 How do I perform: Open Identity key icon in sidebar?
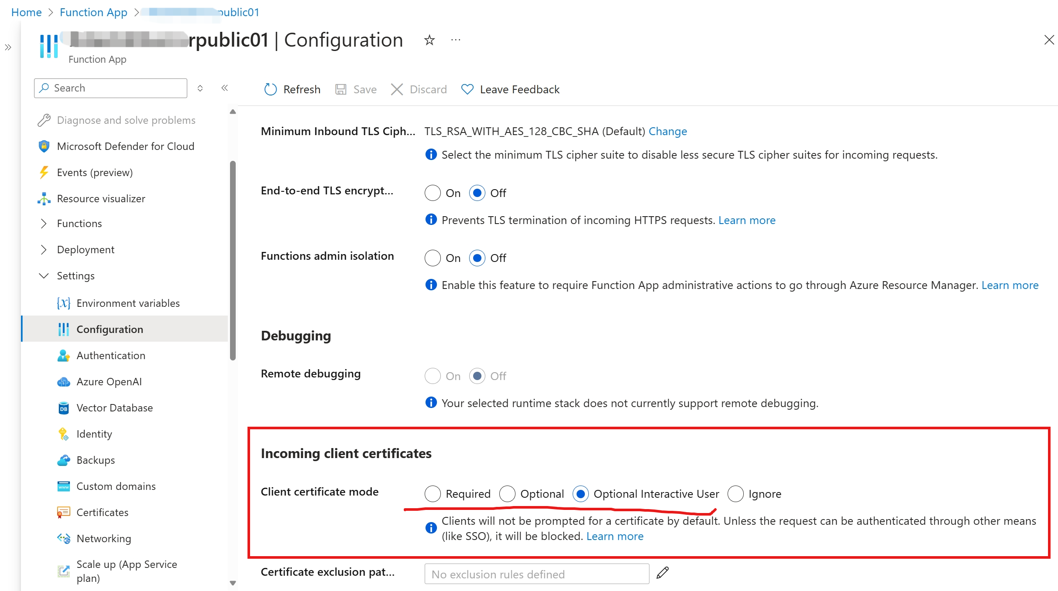(x=63, y=434)
